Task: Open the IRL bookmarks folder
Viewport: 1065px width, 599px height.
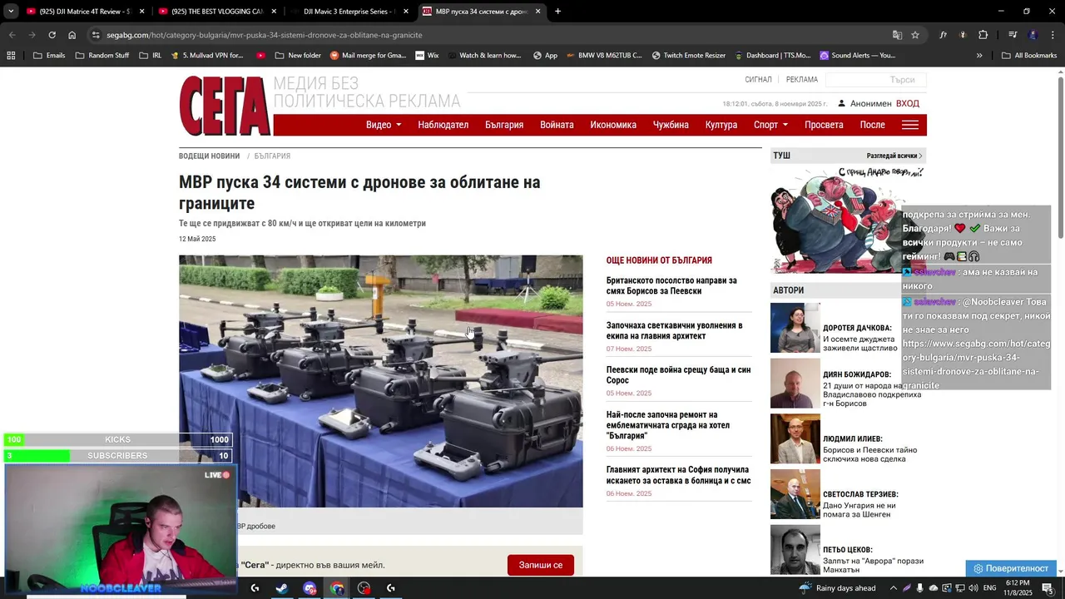Action: (151, 56)
